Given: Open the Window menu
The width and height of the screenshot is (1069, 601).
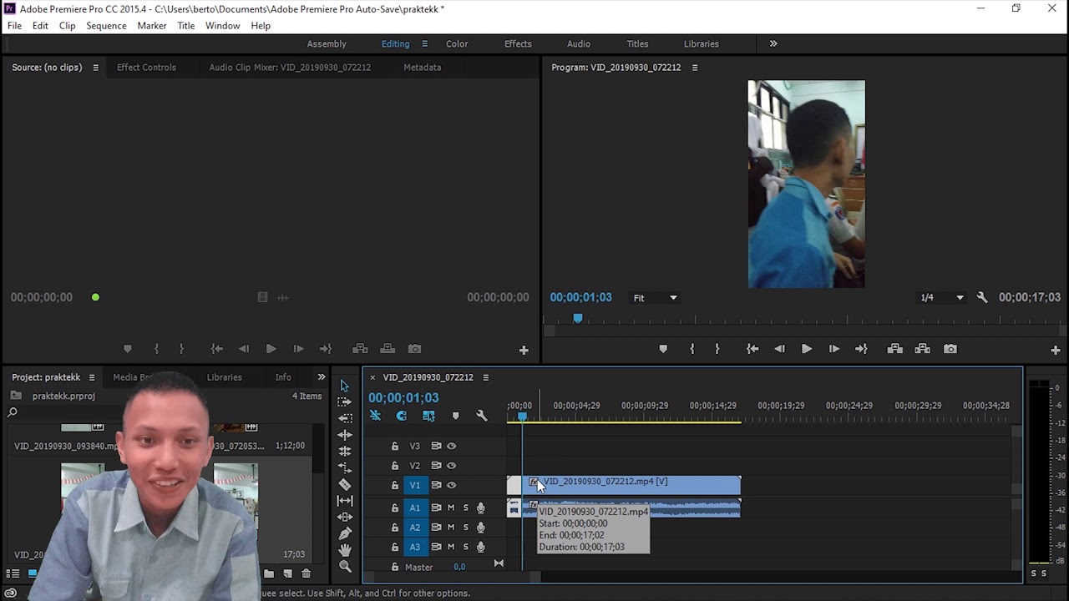Looking at the screenshot, I should pos(223,26).
